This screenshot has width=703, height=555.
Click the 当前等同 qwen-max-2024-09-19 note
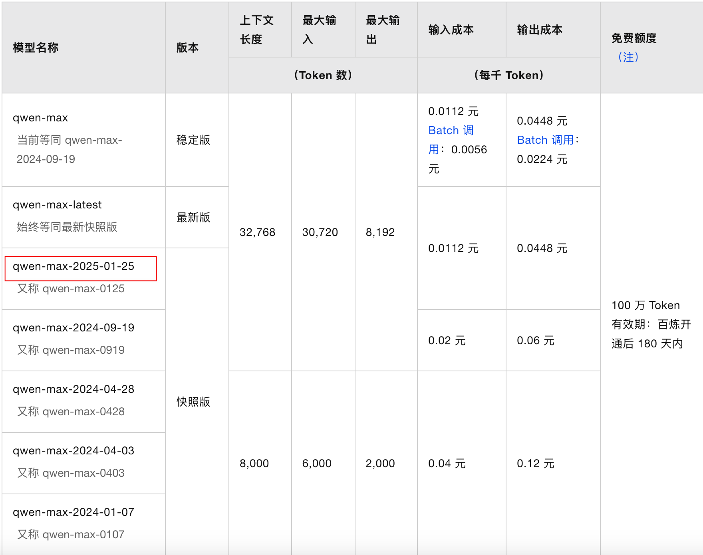coord(69,150)
